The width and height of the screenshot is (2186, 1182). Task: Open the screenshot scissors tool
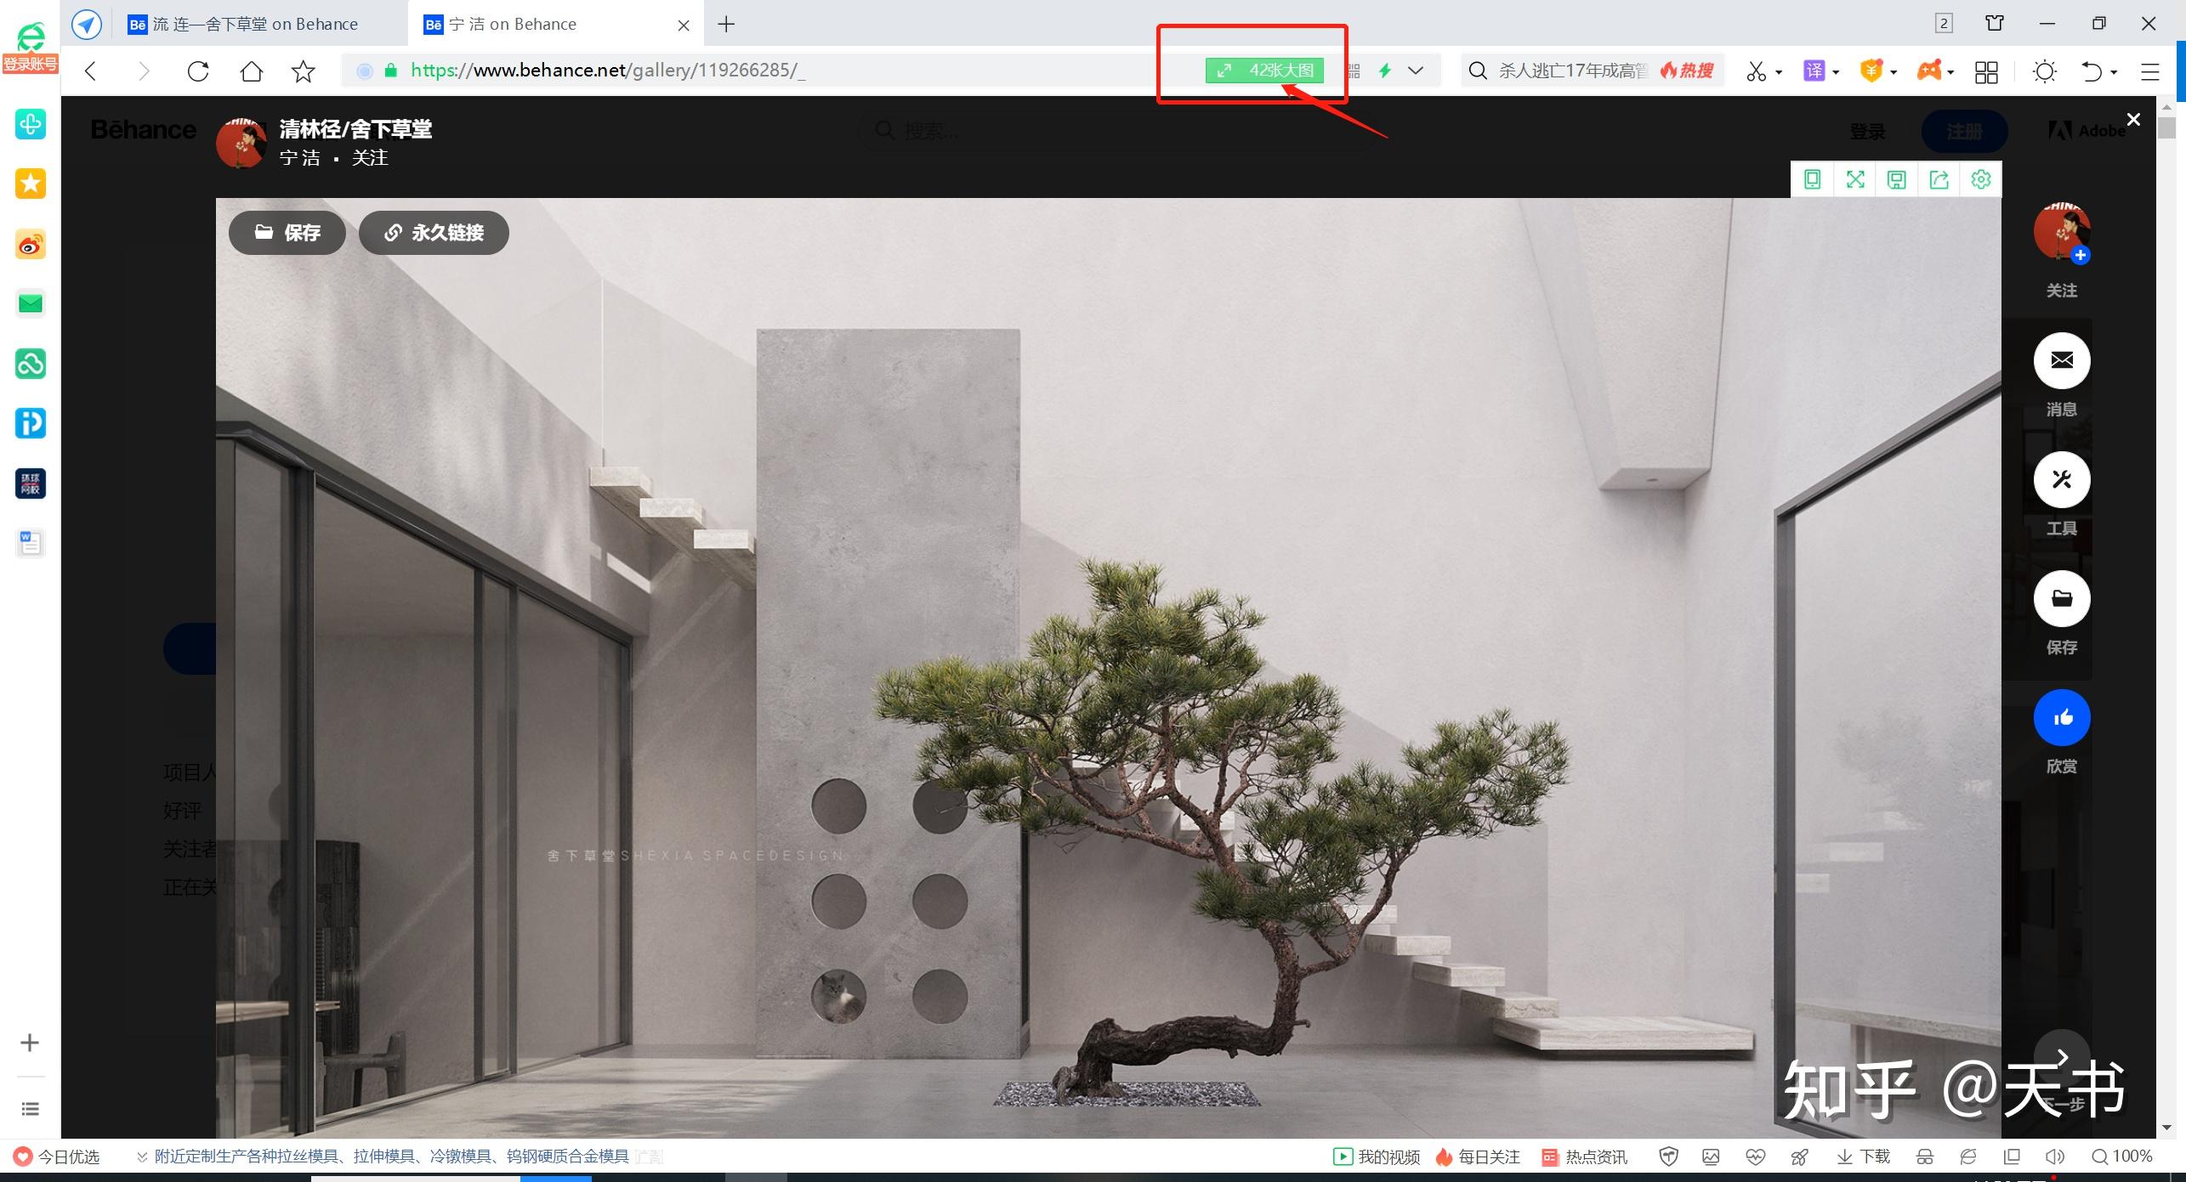(x=1757, y=71)
